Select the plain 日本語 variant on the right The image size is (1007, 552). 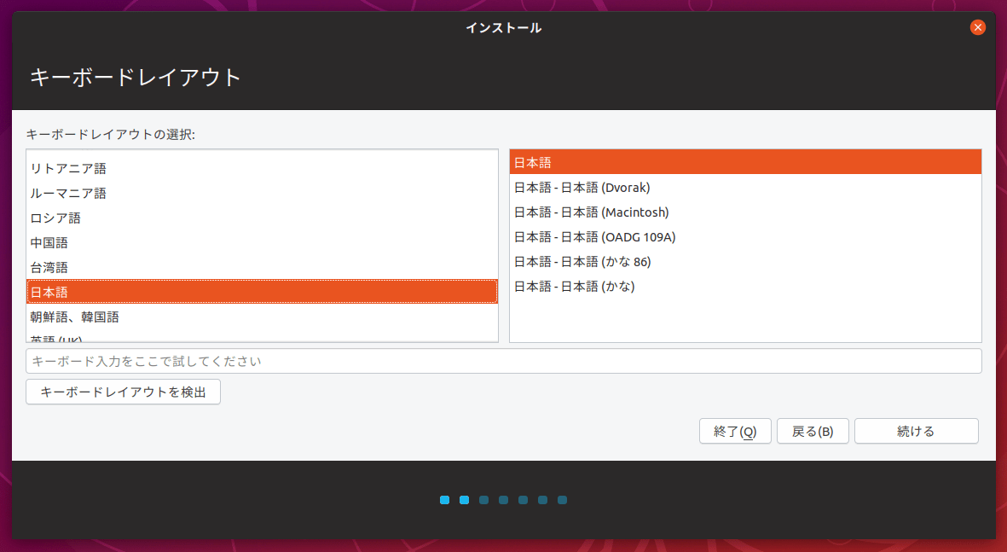745,163
